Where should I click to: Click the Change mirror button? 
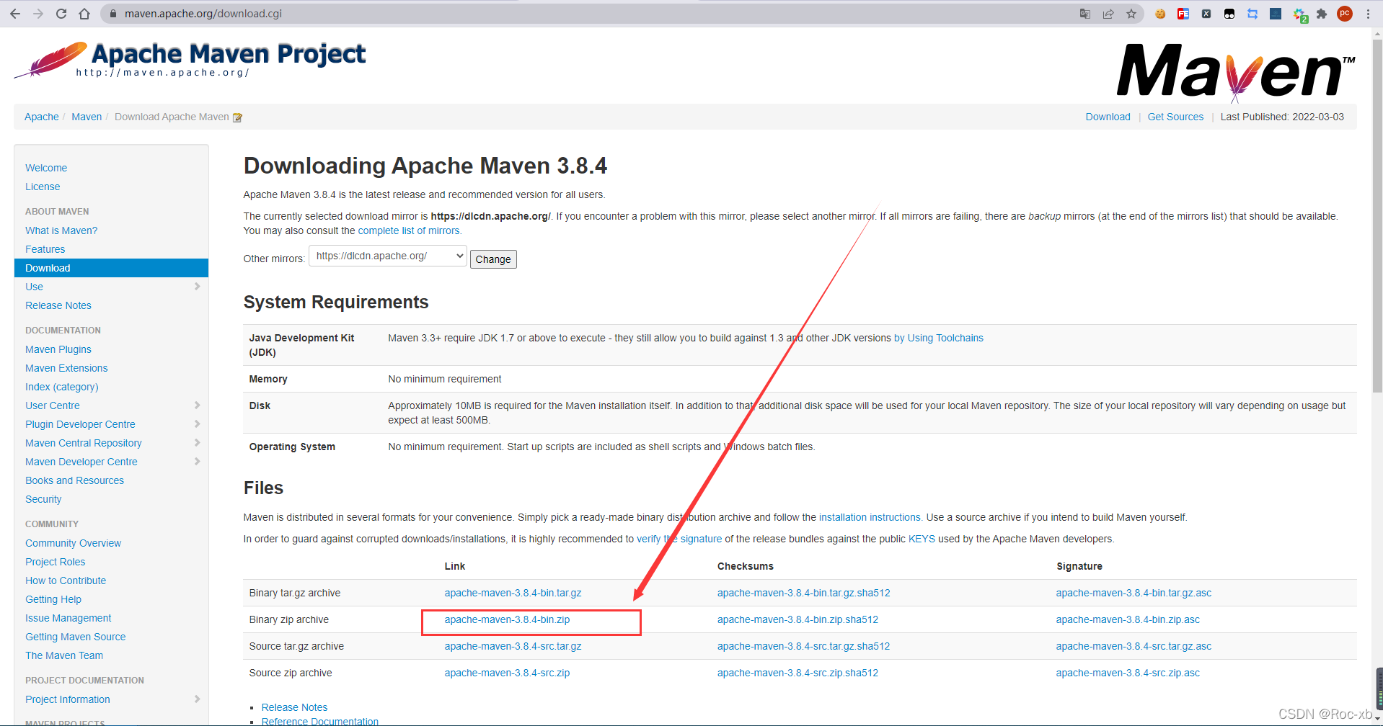pyautogui.click(x=493, y=259)
